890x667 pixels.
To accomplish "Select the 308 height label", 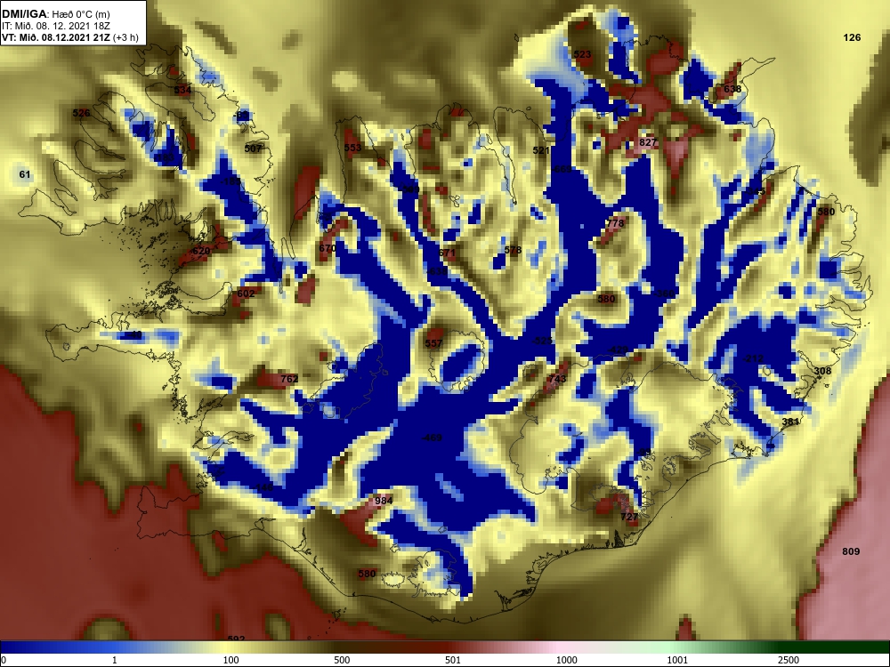I will [x=822, y=371].
